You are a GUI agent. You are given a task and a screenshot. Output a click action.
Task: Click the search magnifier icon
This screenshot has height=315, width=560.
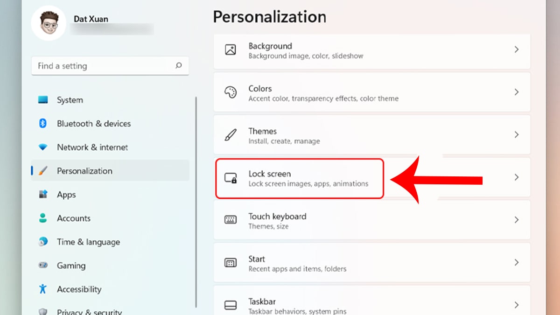(178, 66)
